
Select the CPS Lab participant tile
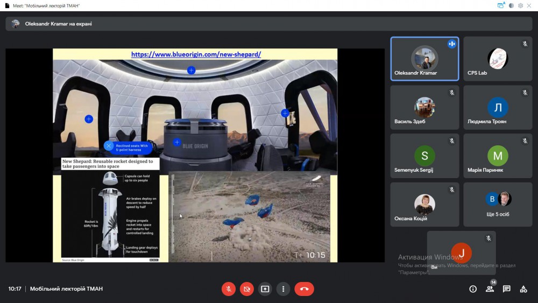498,59
